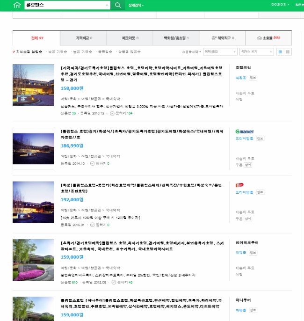This screenshot has height=321, width=304.
Task: Open the red 11st seller logo
Action: click(x=239, y=185)
